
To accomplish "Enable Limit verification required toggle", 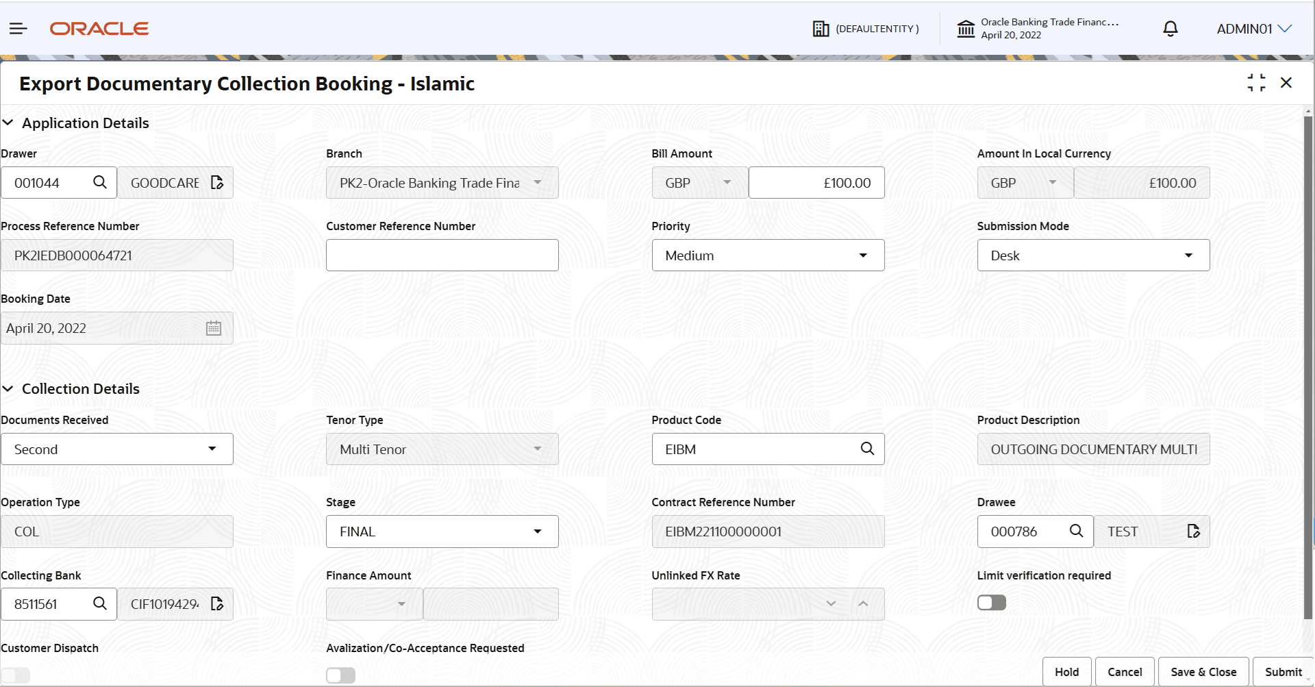I will point(991,603).
